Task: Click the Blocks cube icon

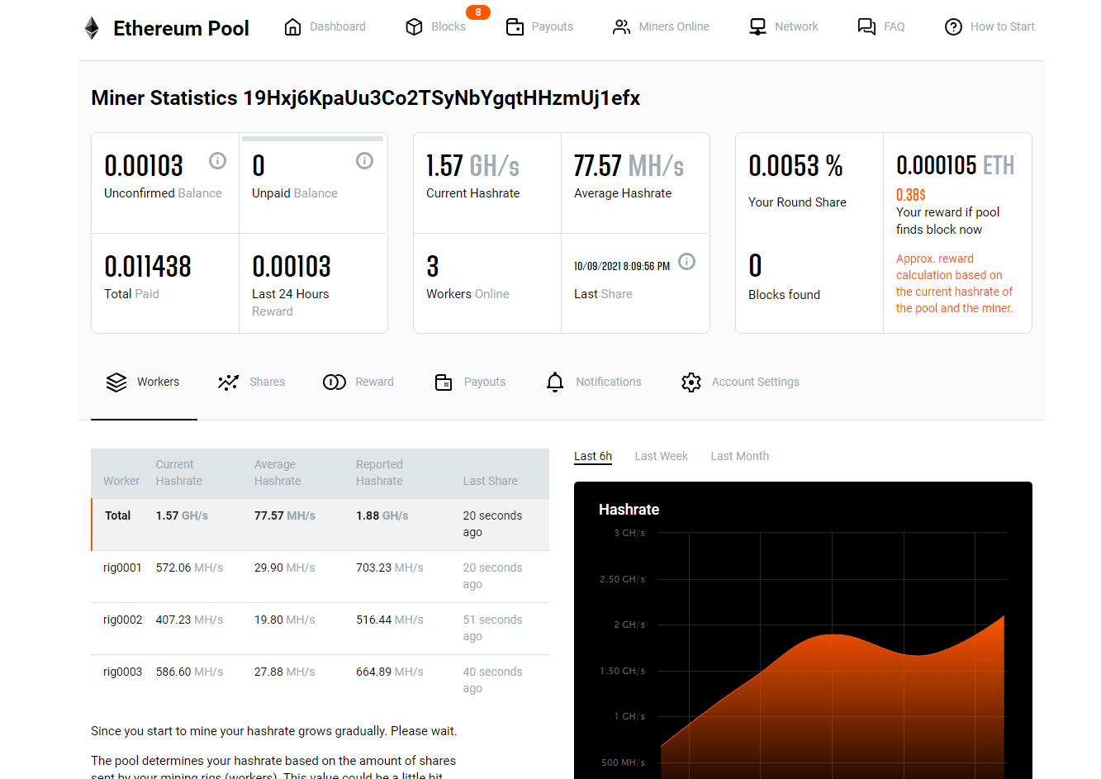Action: 414,27
